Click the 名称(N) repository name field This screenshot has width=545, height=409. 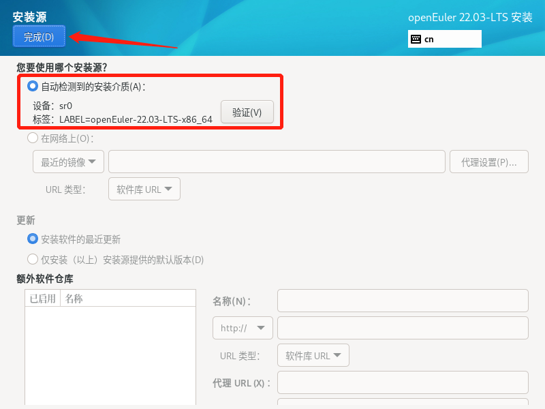[x=403, y=301]
